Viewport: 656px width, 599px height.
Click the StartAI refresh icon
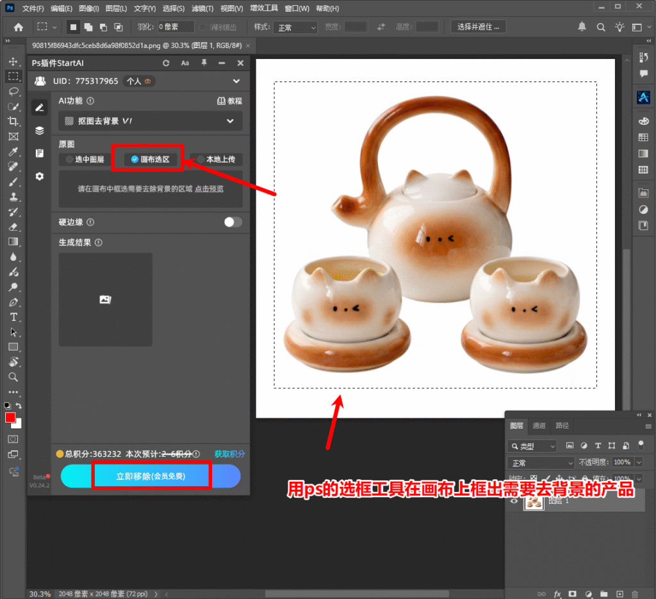(166, 63)
